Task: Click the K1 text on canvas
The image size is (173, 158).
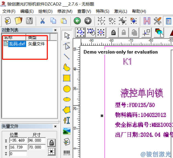Action: tap(127, 61)
